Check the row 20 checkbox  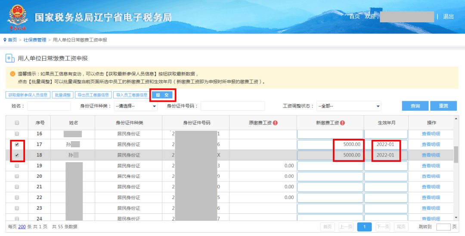[17, 176]
